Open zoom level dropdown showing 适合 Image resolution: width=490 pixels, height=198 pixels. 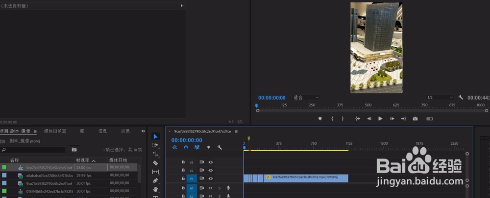tap(306, 98)
